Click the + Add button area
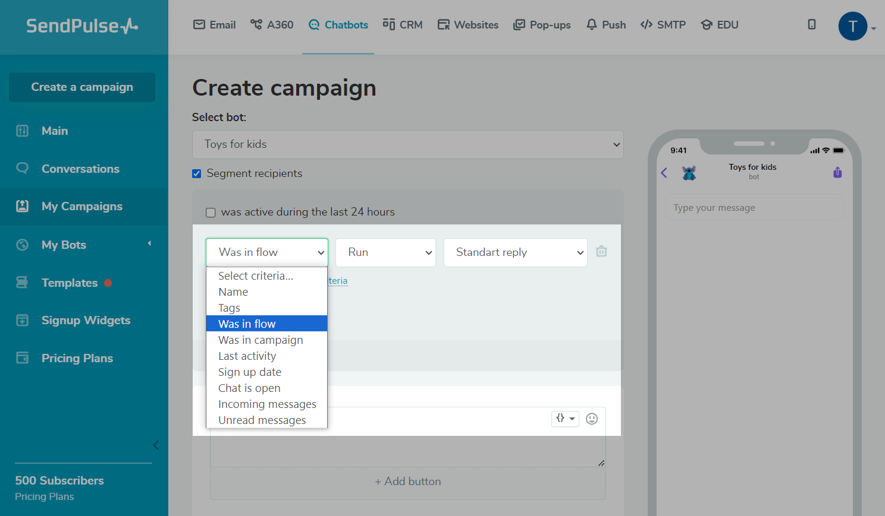 pyautogui.click(x=407, y=482)
